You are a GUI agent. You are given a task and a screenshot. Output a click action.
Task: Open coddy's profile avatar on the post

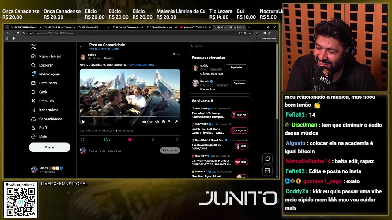tap(83, 57)
